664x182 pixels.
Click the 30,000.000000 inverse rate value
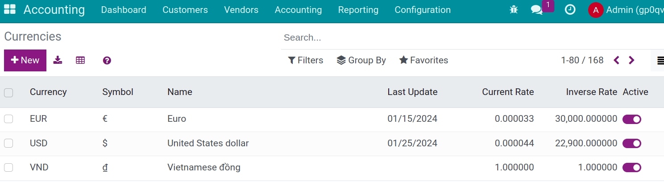pos(586,119)
